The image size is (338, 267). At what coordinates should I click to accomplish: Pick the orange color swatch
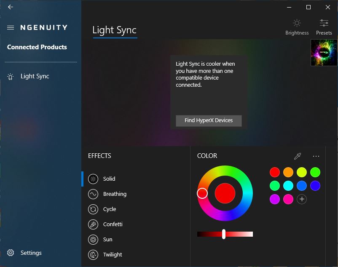[x=288, y=172]
